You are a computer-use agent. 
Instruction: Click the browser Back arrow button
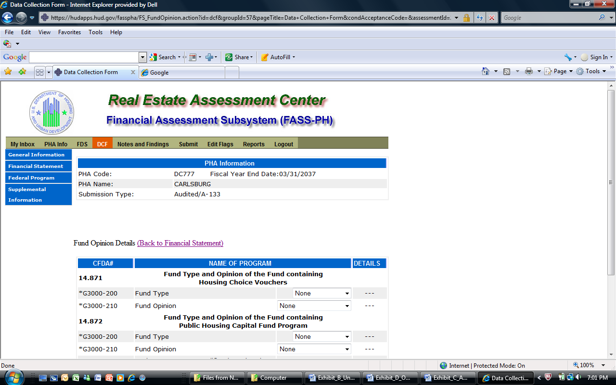(7, 18)
